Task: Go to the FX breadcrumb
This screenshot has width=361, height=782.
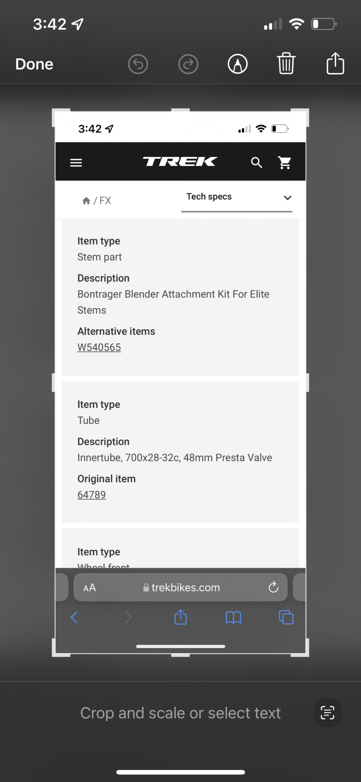Action: point(105,201)
